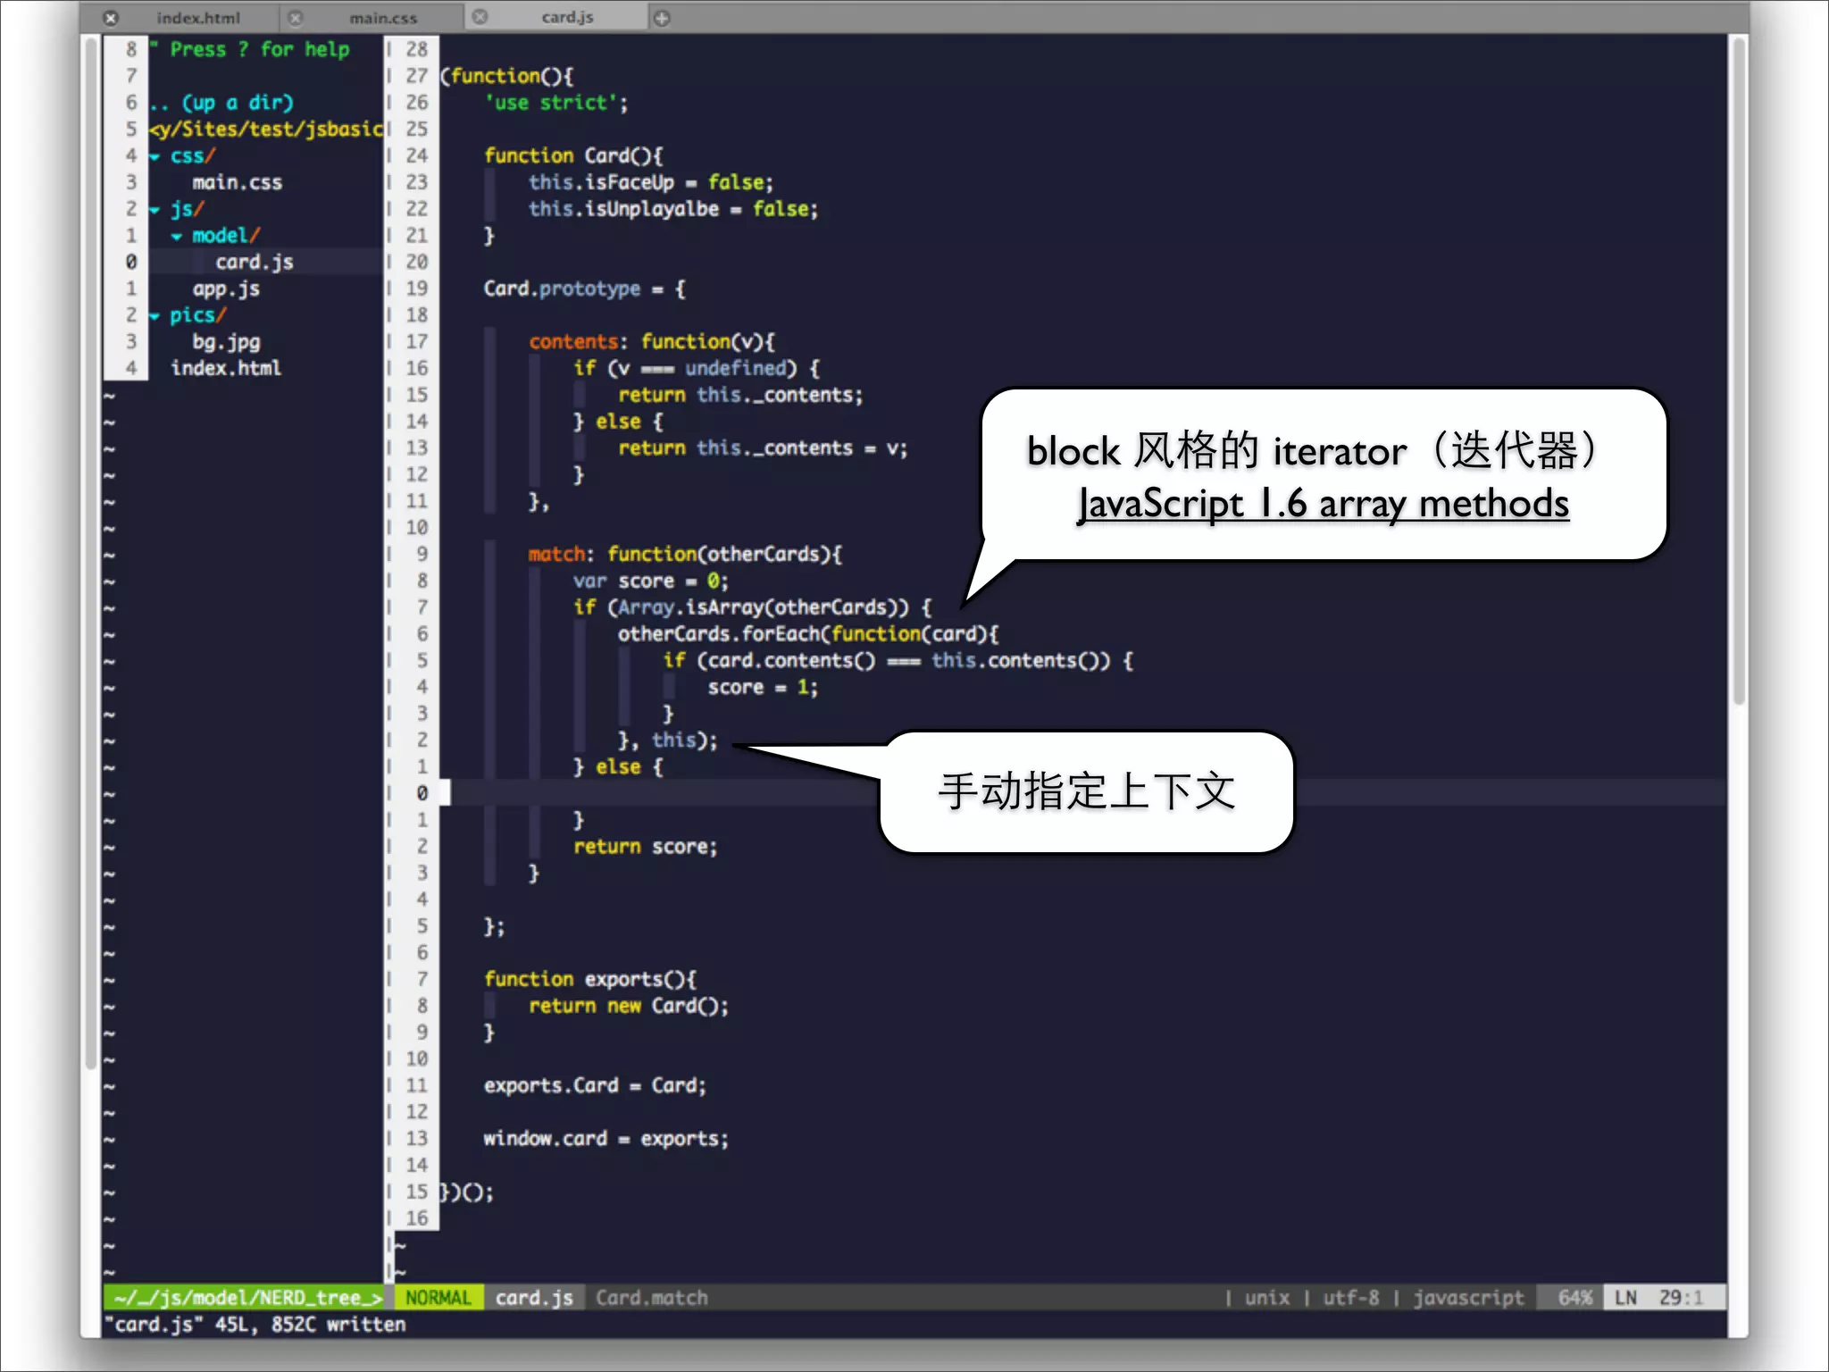Image resolution: width=1829 pixels, height=1372 pixels.
Task: Click the otherCards.forEach line
Action: (808, 633)
